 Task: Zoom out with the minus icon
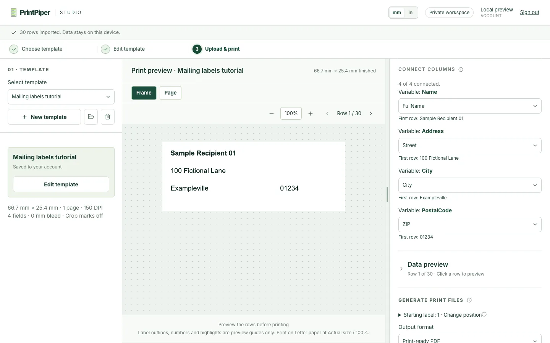pyautogui.click(x=272, y=114)
